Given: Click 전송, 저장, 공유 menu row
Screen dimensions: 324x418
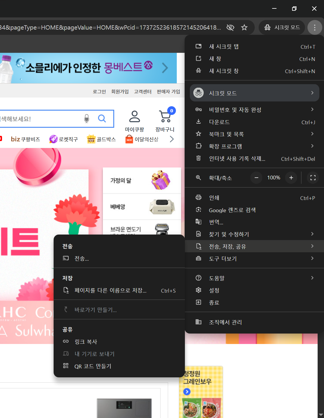Looking at the screenshot, I should (254, 246).
